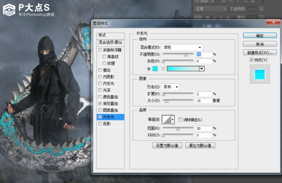
Task: Select the 样式 item in the styles list
Action: pyautogui.click(x=110, y=35)
